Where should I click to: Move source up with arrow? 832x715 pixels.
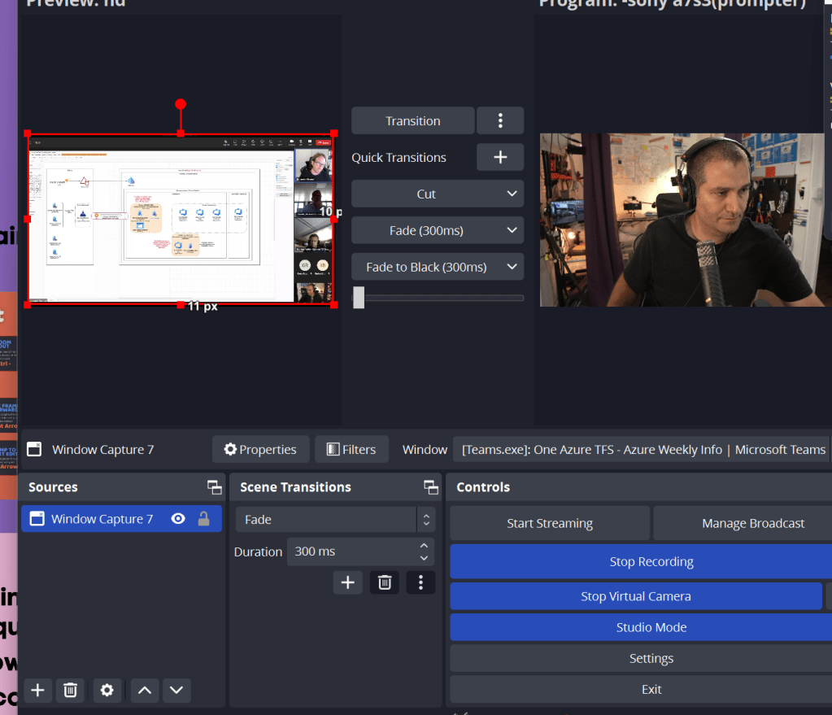click(x=145, y=690)
